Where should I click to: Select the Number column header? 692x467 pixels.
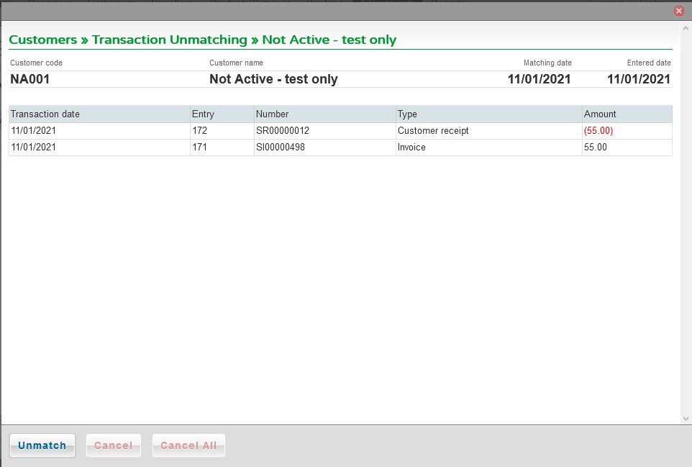pyautogui.click(x=325, y=114)
